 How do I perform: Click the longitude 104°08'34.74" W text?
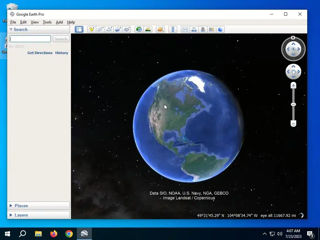242,216
